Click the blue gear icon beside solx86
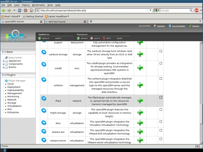The height and width of the screenshot is (152, 203). 44,64
